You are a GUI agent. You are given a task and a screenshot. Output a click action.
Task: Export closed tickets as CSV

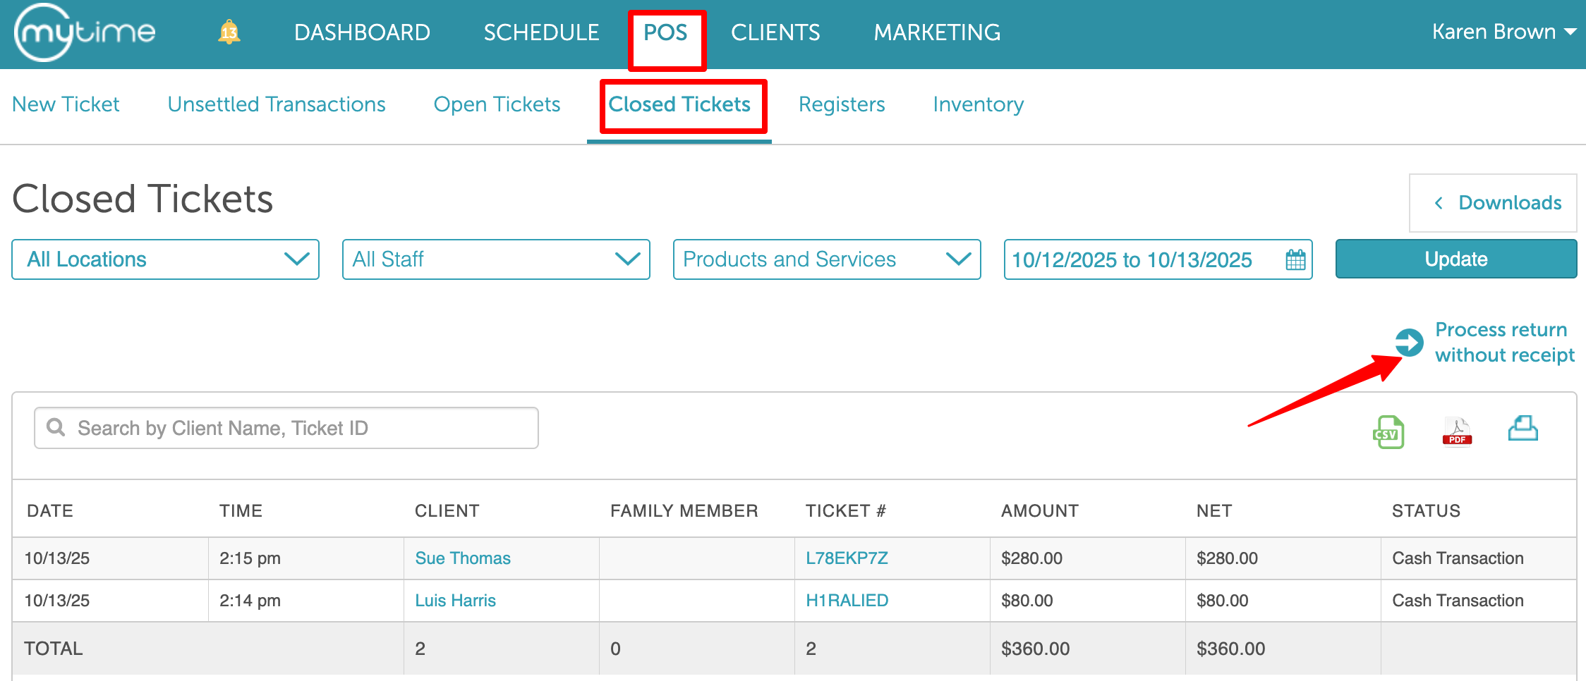click(1388, 431)
